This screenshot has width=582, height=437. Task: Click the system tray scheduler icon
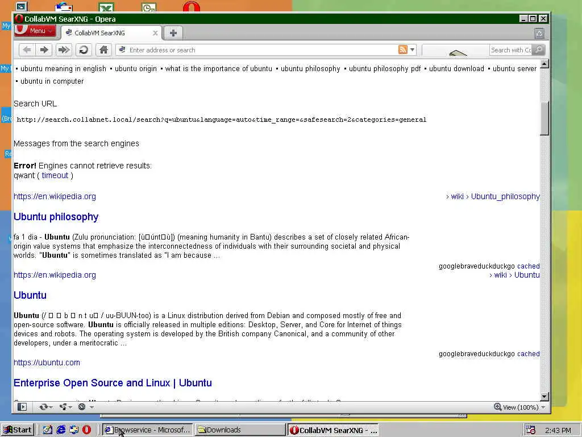pos(530,430)
